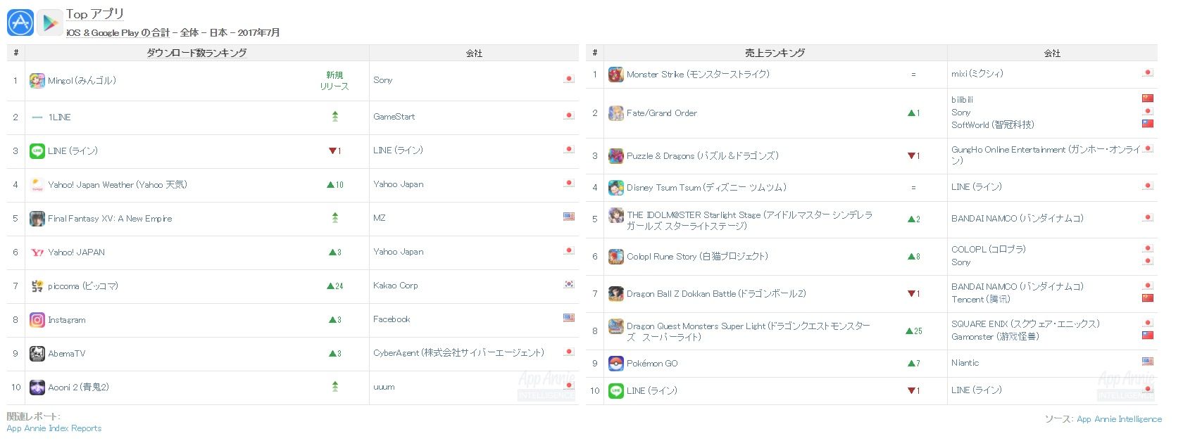
Task: Click the Puzzle & Dragons app icon
Action: tap(616, 156)
